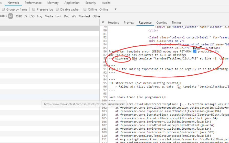The image size is (229, 143).
Task: Select the All filter button
Action: [x=11, y=16]
